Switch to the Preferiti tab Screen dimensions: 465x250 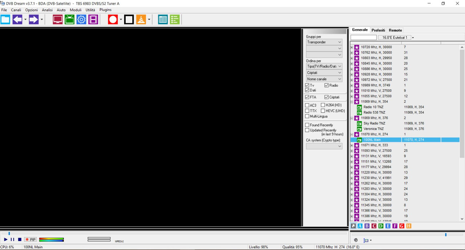point(378,30)
